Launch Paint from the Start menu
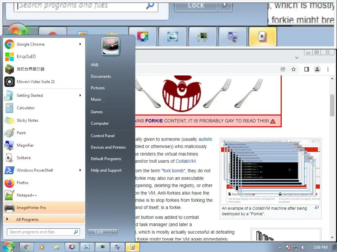This screenshot has height=252, width=337. (x=44, y=133)
